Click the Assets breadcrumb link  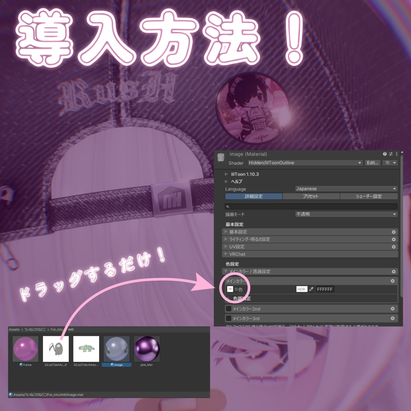click(x=14, y=330)
